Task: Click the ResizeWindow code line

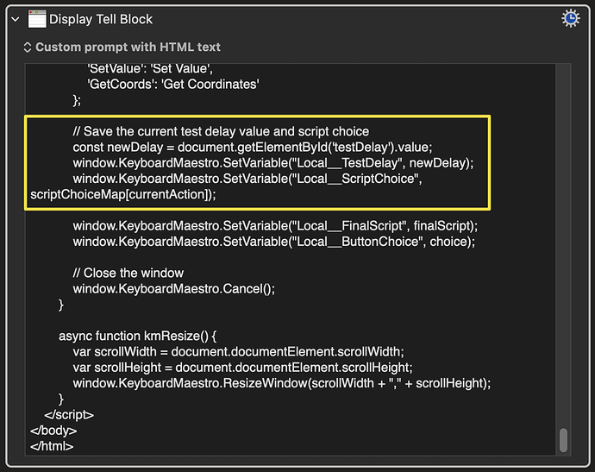Action: click(x=282, y=383)
